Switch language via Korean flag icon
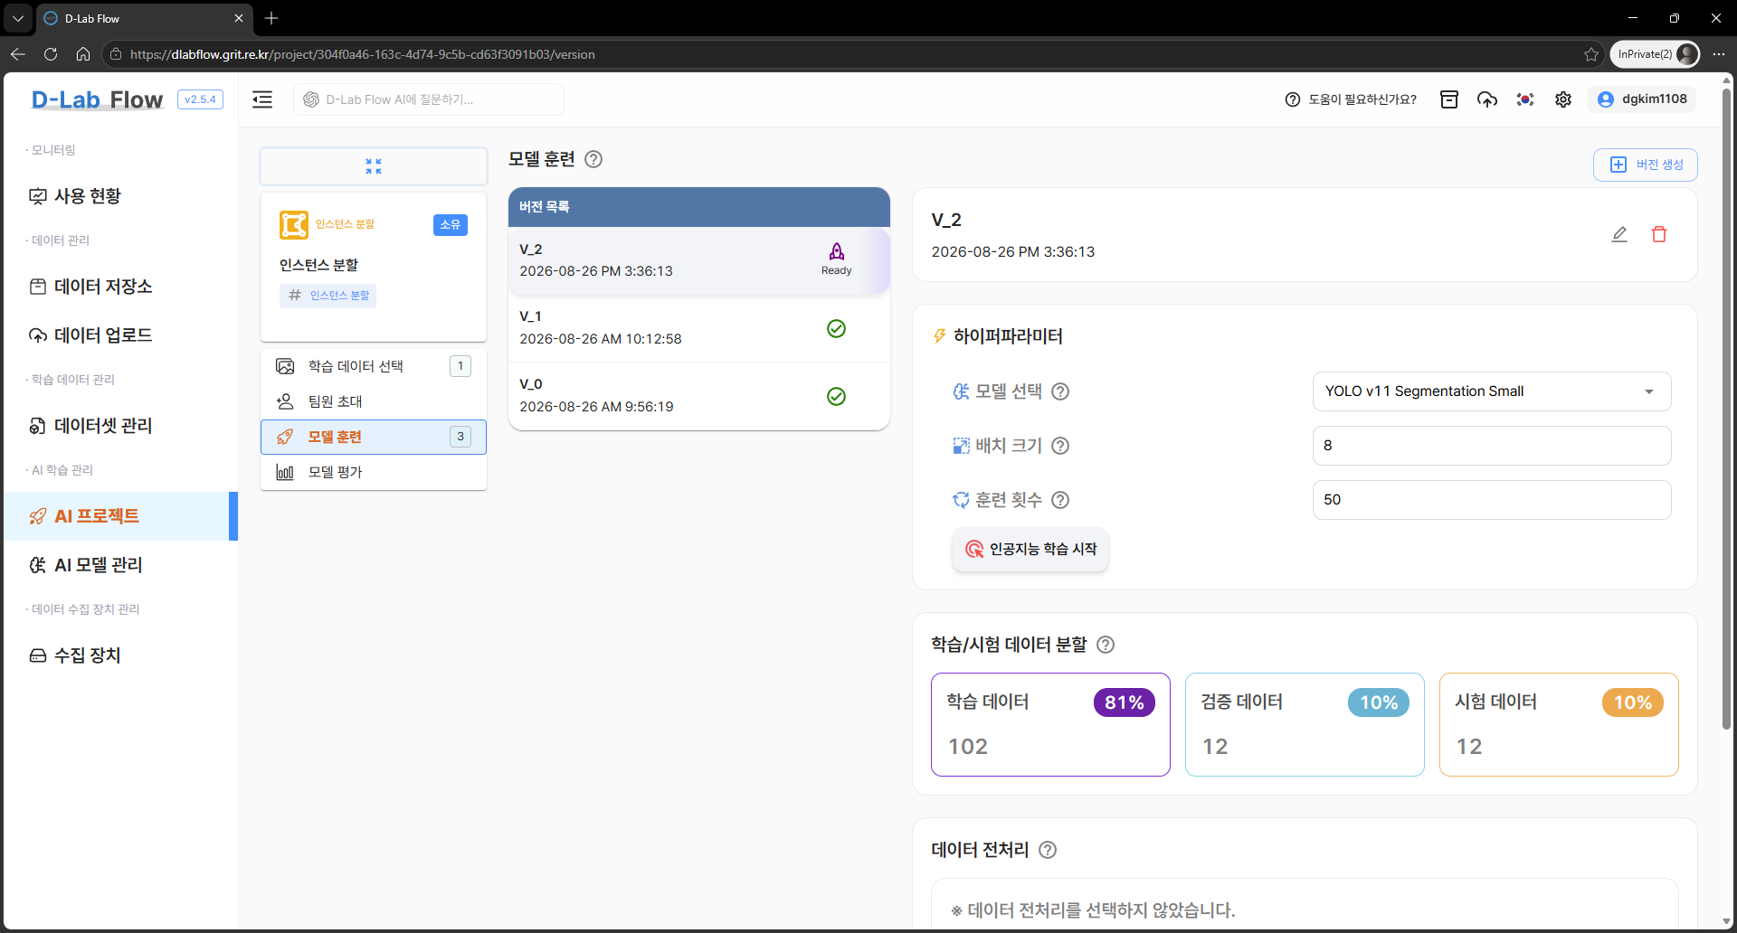 [x=1525, y=99]
